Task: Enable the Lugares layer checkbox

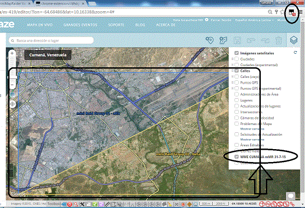Action: (x=237, y=100)
